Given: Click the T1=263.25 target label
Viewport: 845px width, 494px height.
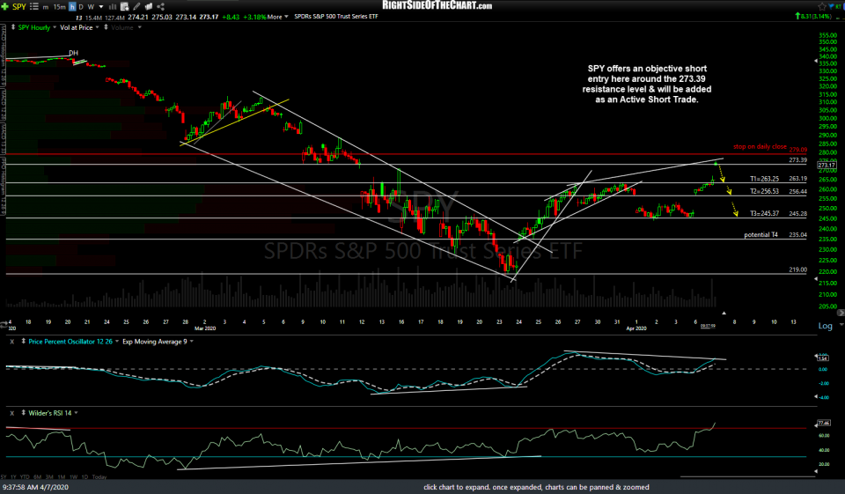Looking at the screenshot, I should click(x=764, y=179).
